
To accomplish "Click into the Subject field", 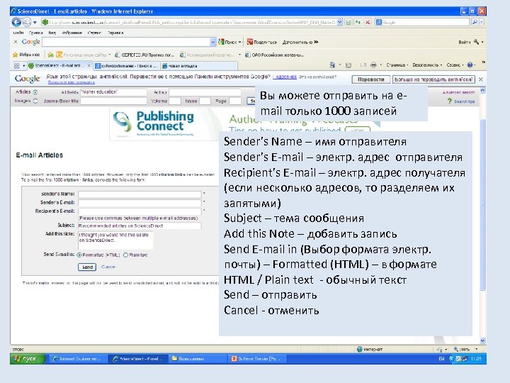I will point(140,226).
